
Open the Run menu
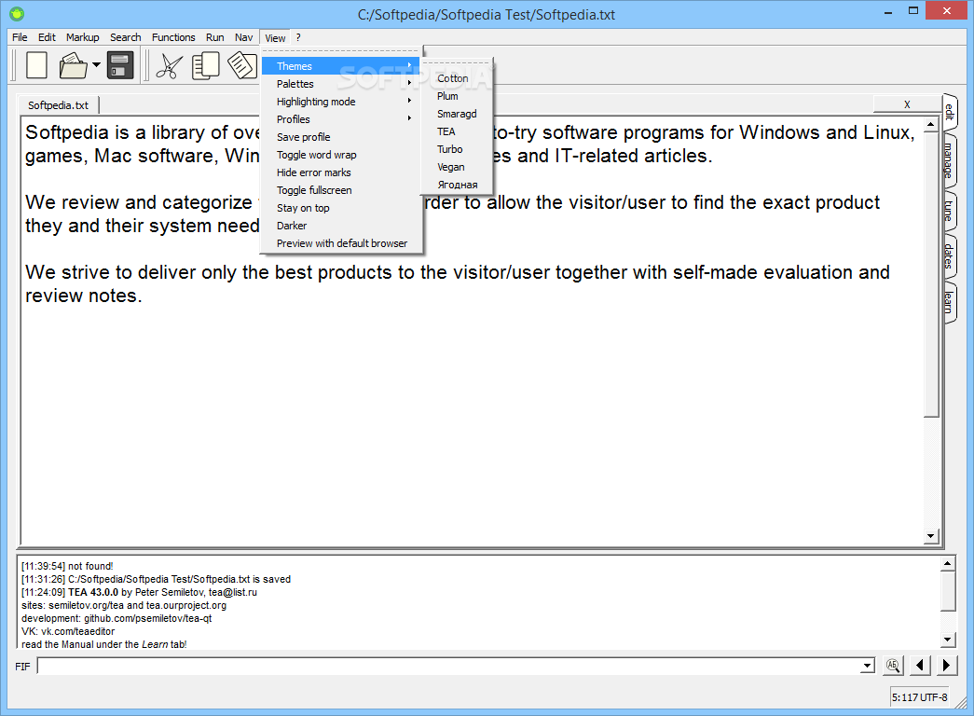215,37
